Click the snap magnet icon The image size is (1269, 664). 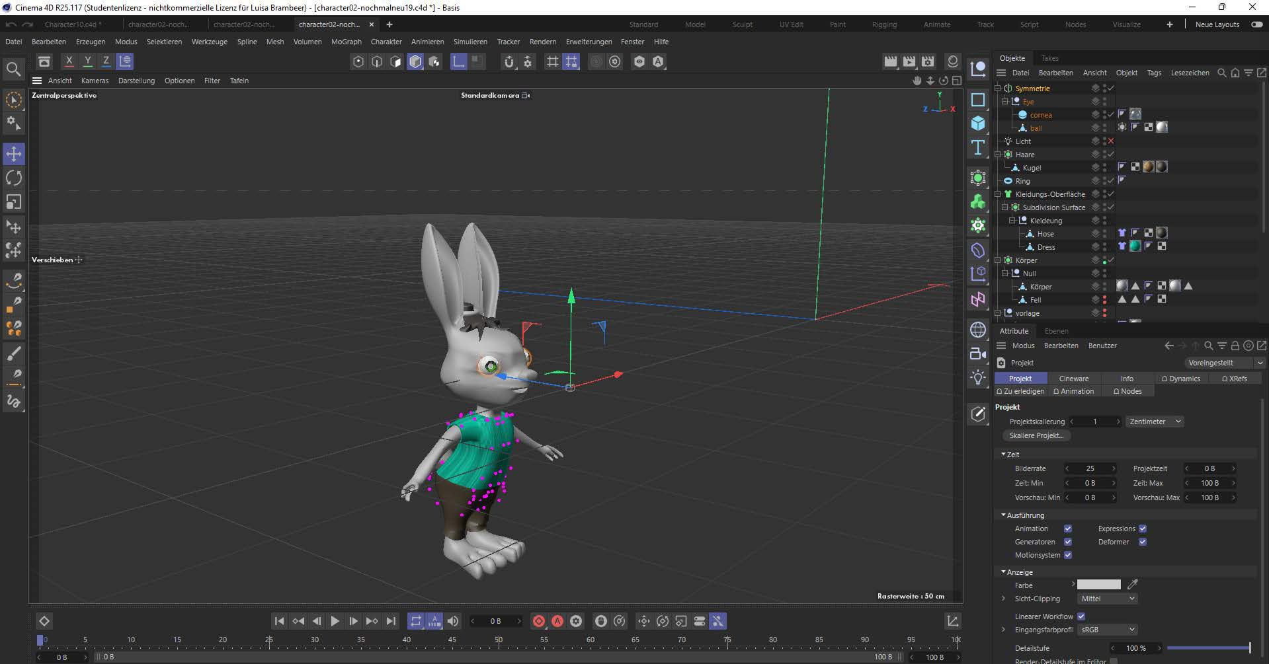(509, 61)
